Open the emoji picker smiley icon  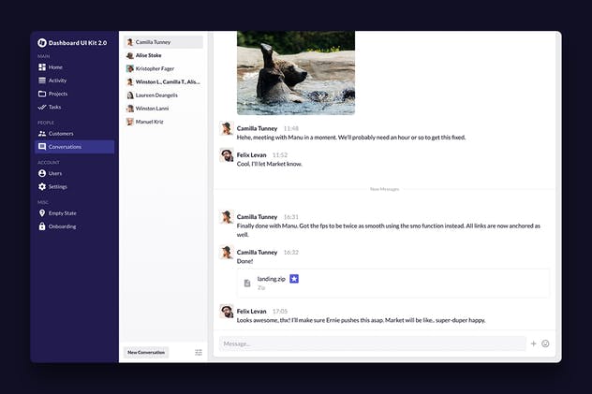coord(545,343)
